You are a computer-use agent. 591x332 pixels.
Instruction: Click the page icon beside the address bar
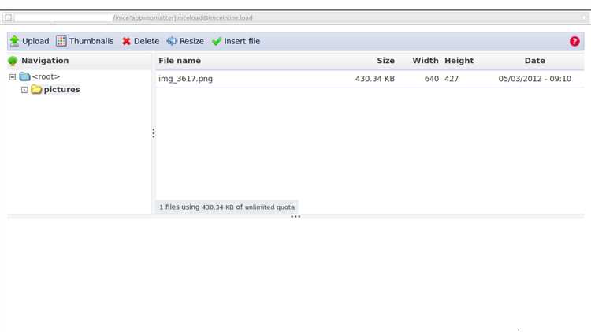9,17
